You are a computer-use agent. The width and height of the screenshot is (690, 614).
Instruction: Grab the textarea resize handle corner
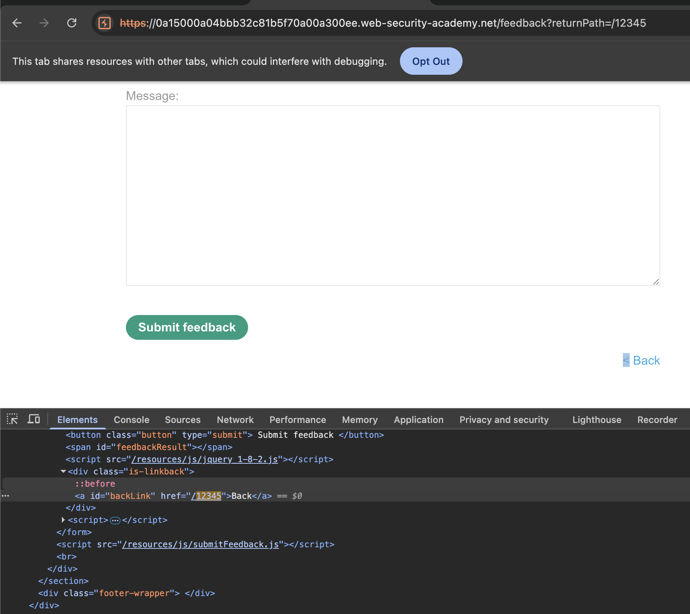pyautogui.click(x=656, y=282)
